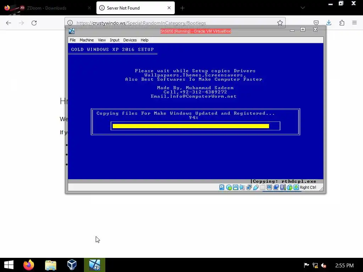Reload the current Firefox page
This screenshot has width=363, height=272.
pos(34,23)
